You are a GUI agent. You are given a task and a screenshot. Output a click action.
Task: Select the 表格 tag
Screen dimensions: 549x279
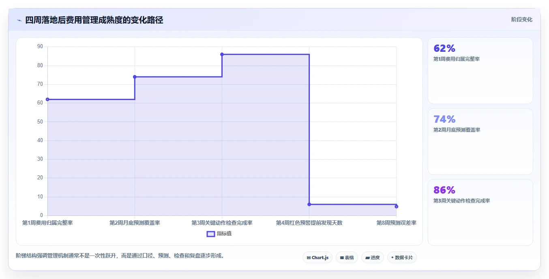pos(347,258)
